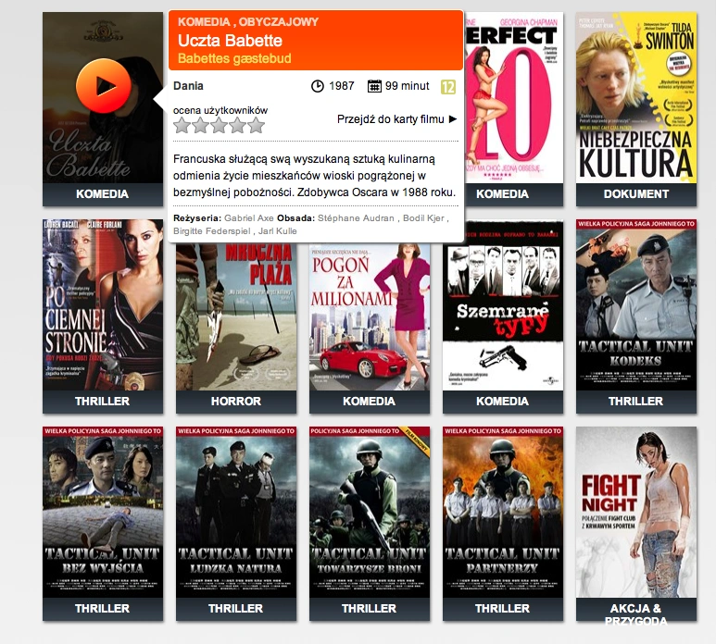The image size is (716, 644).
Task: Open Tactical Unit Bez Wyjścia poster
Action: pos(103,513)
